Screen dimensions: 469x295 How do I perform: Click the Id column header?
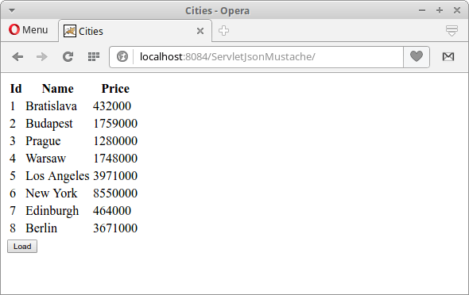click(16, 89)
